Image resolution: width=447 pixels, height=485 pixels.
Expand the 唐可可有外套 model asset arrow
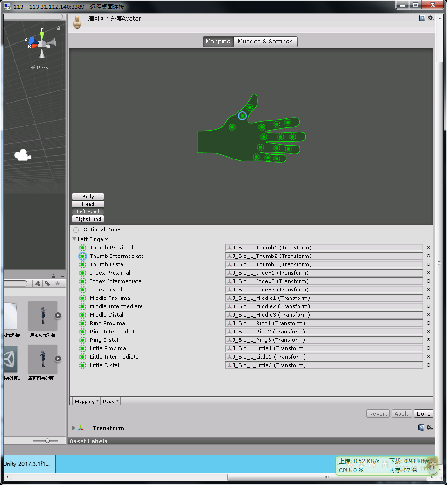click(x=58, y=359)
